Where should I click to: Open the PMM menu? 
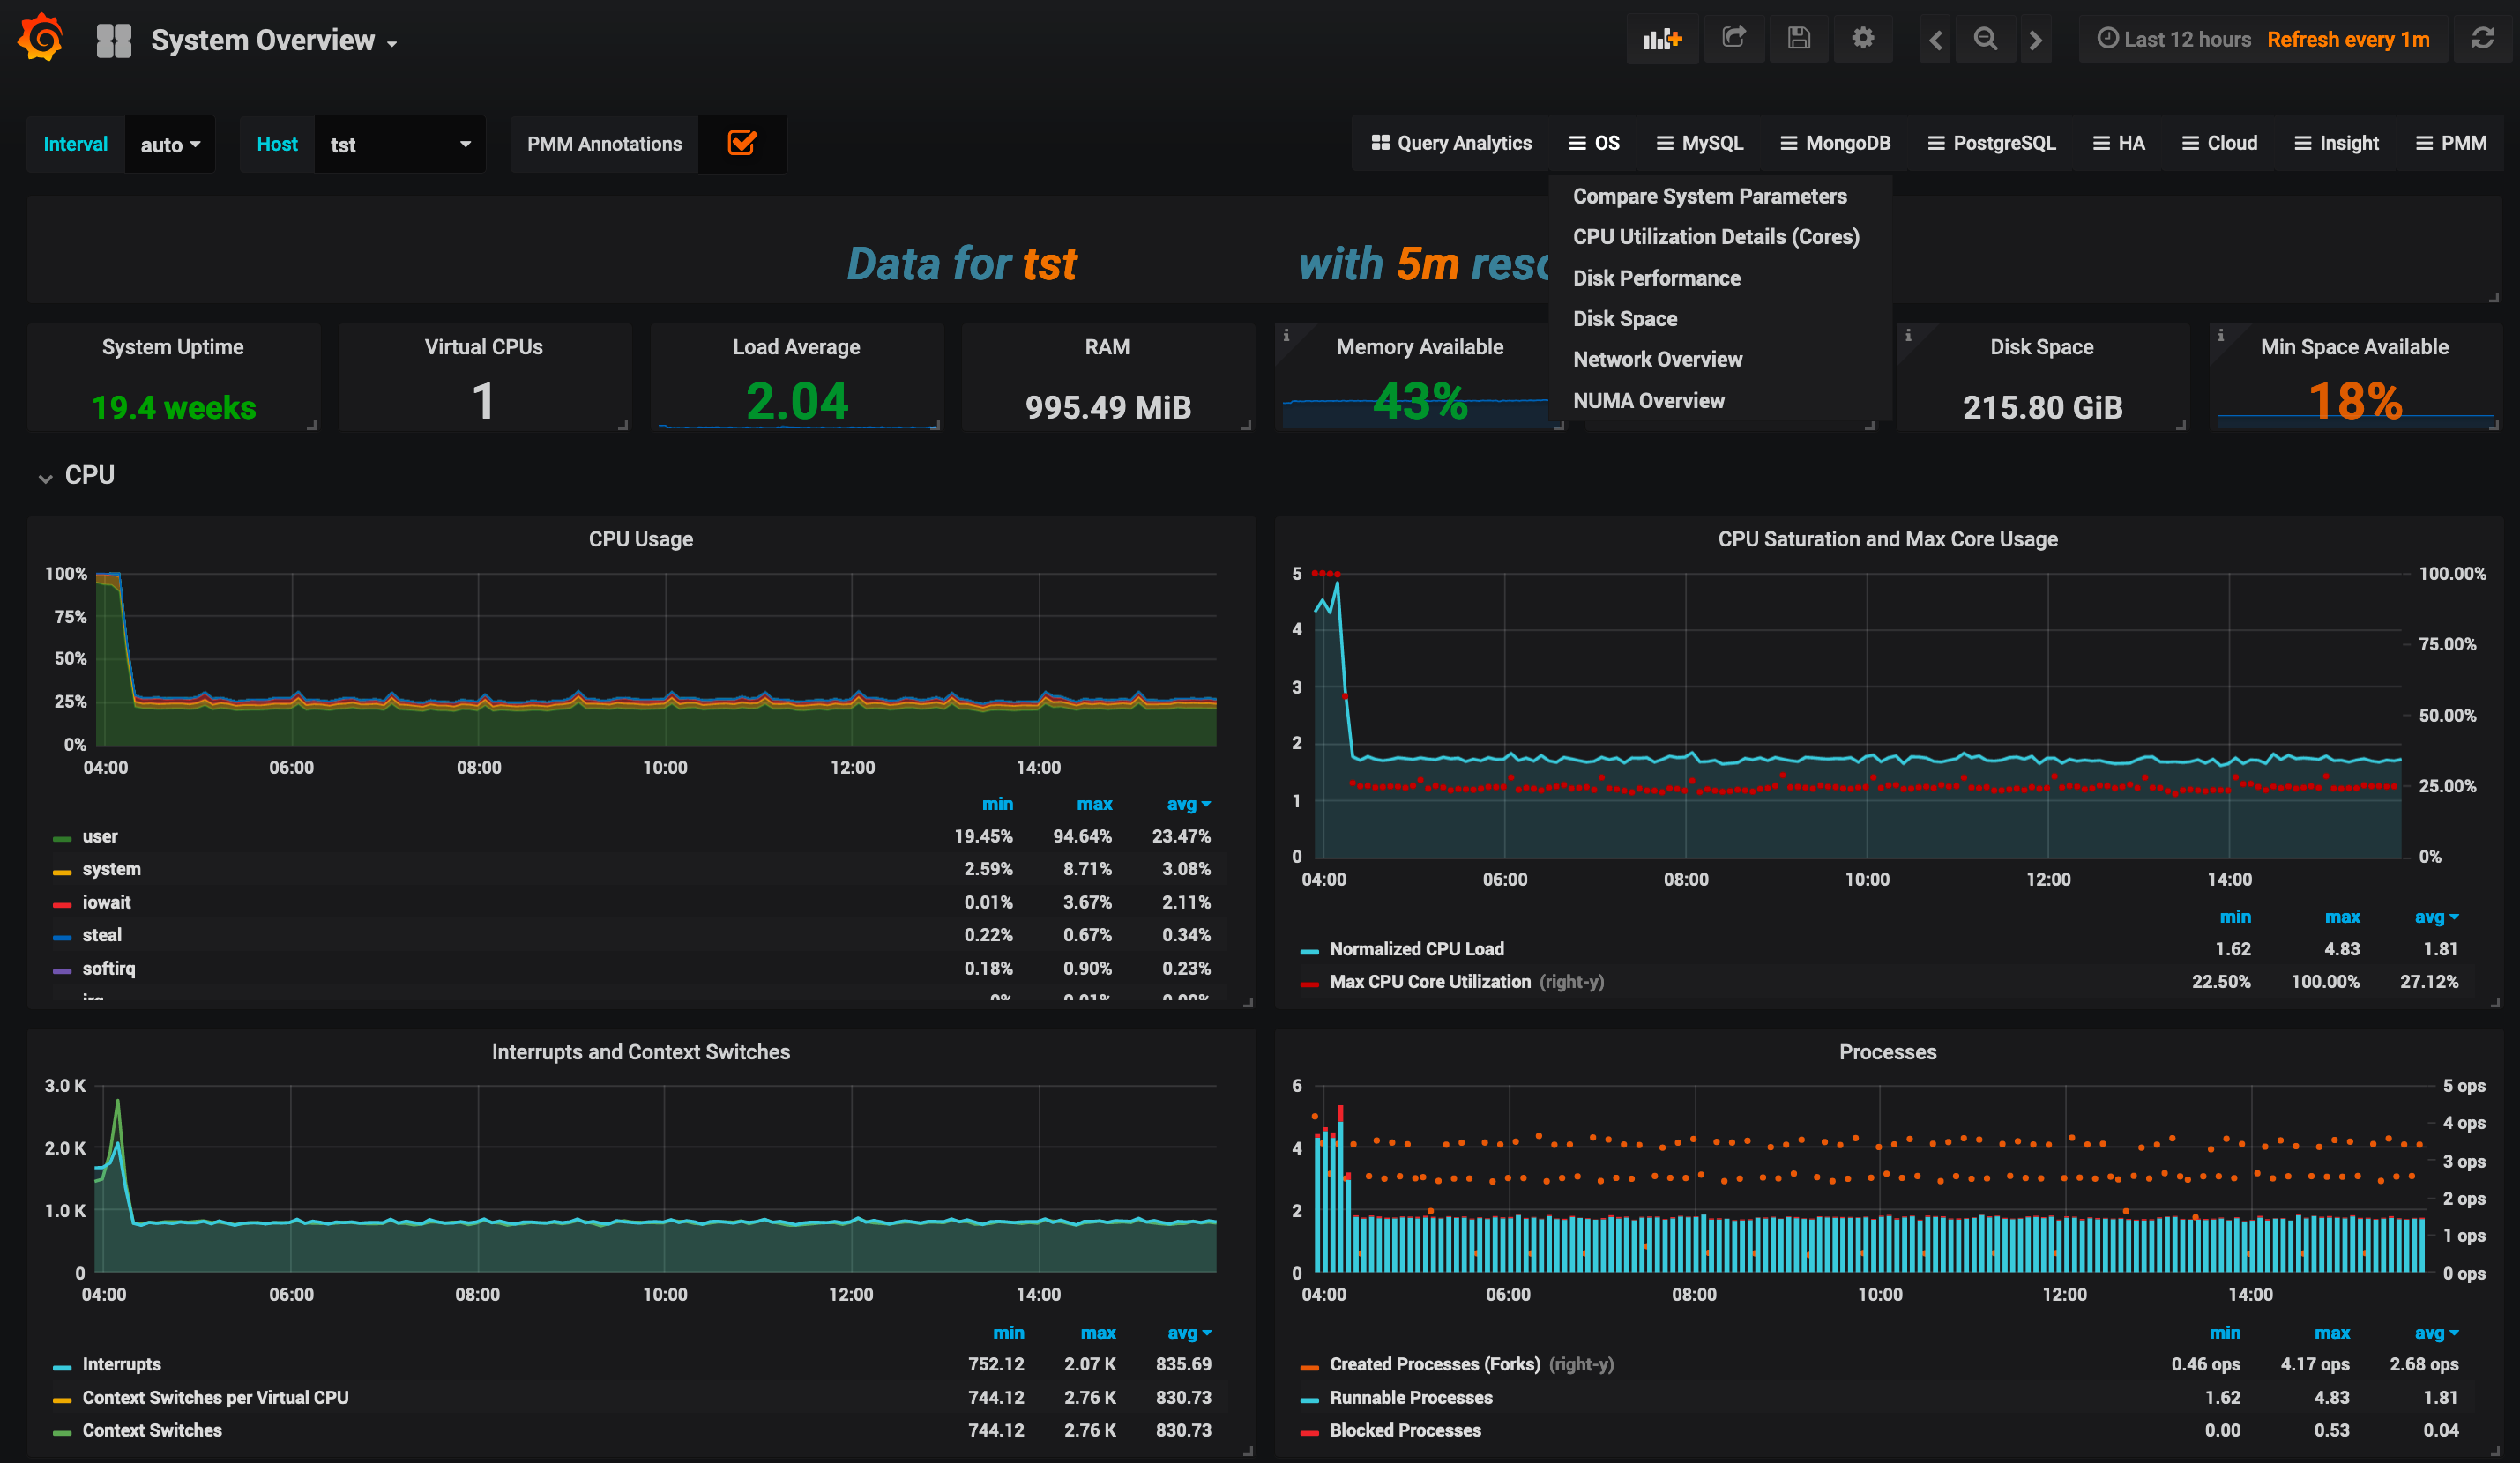(x=2451, y=143)
